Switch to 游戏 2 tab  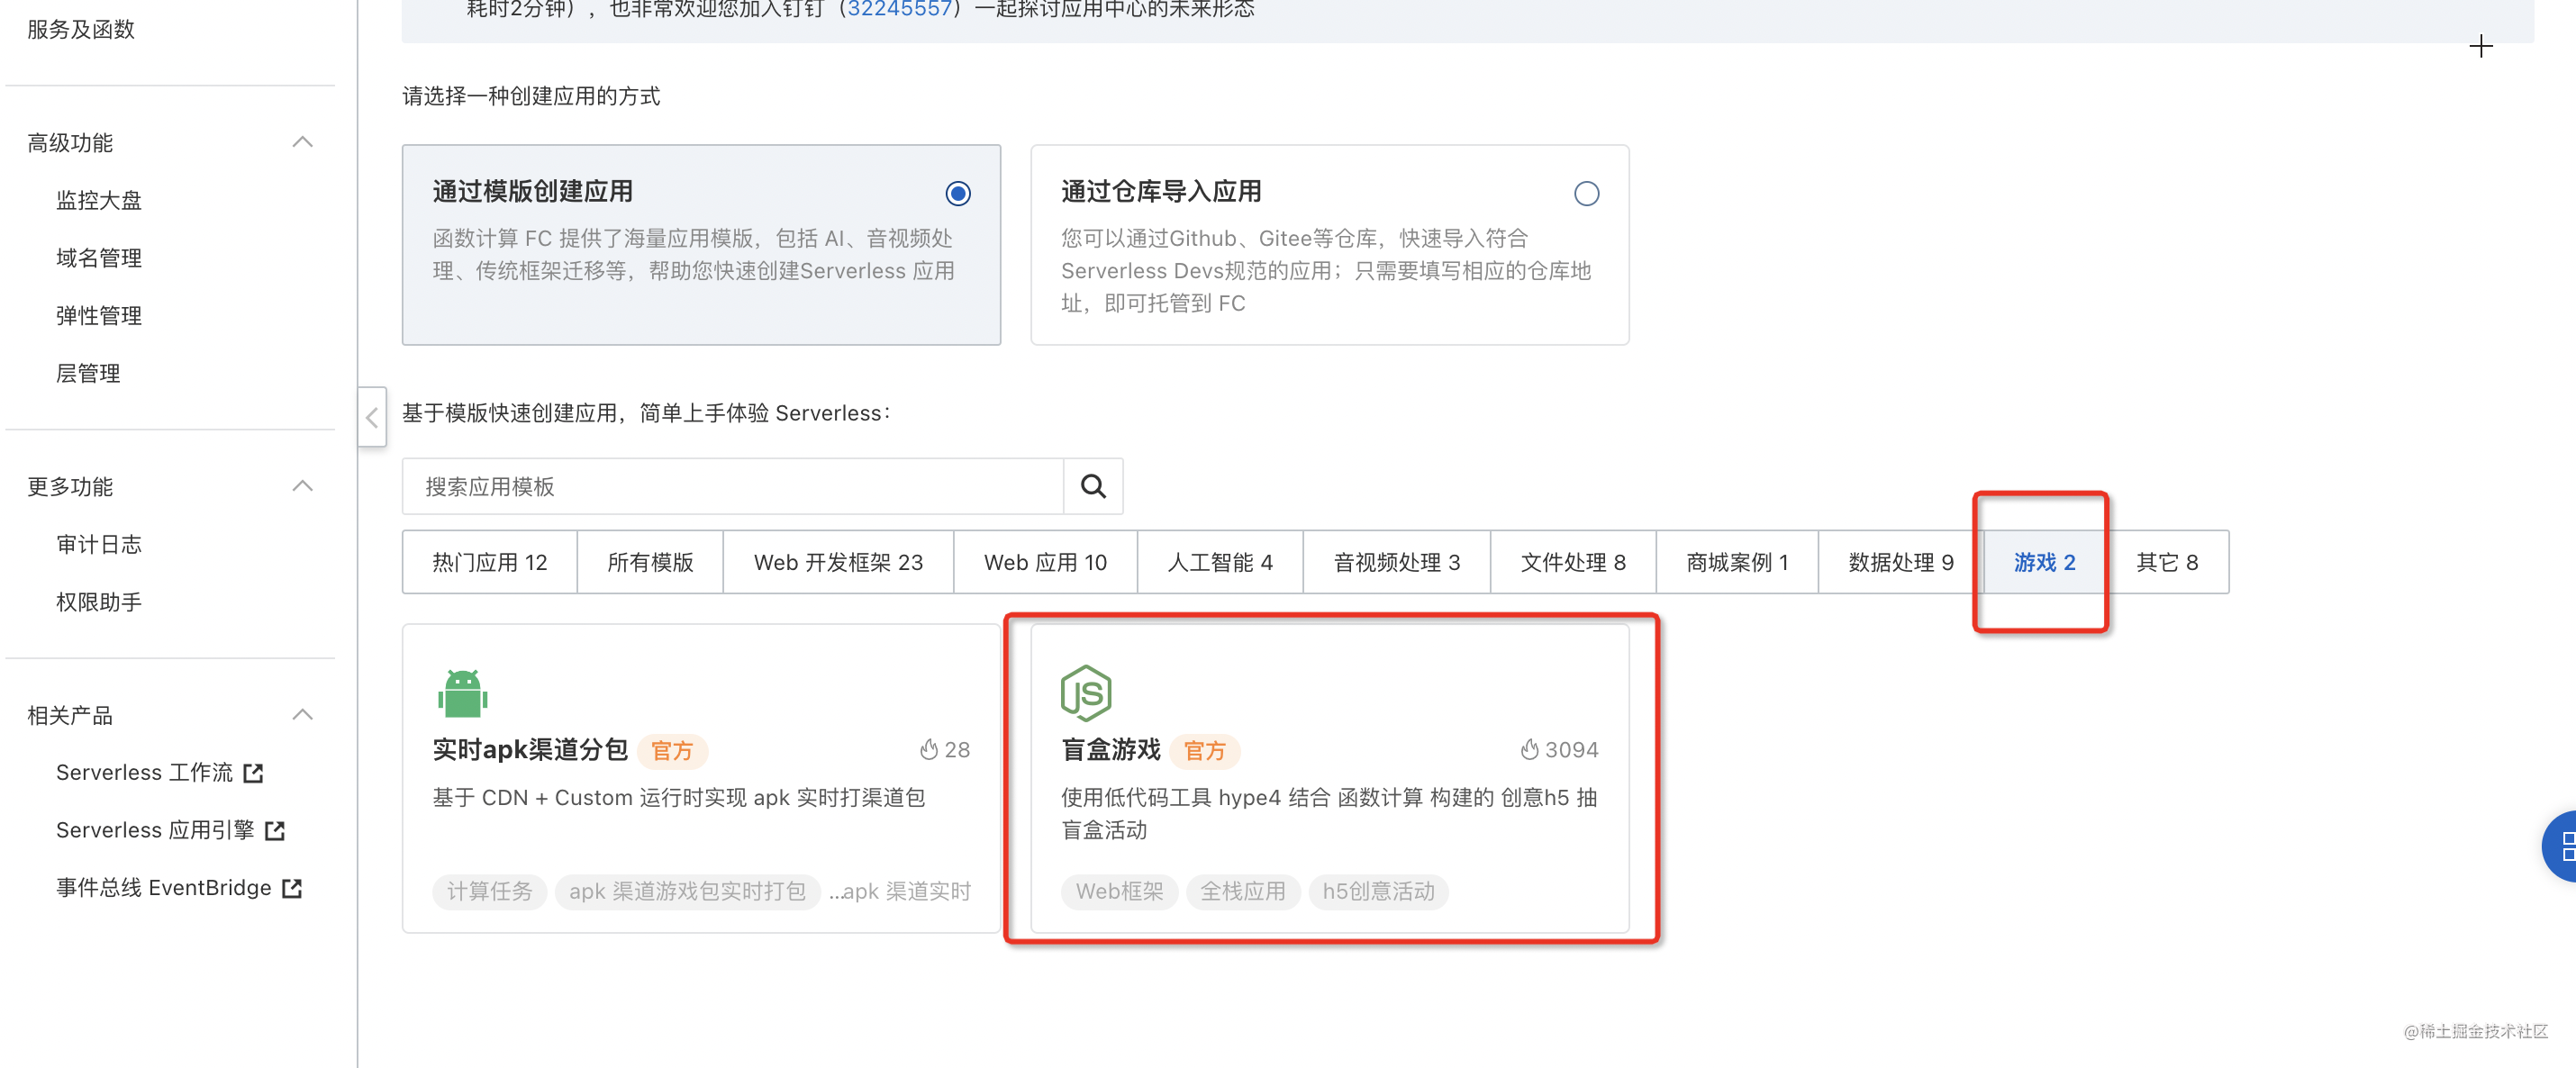pos(2044,563)
